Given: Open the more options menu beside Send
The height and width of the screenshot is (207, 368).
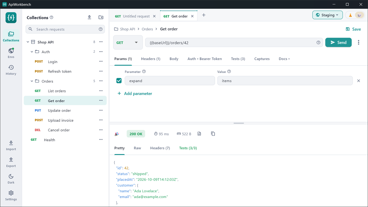Looking at the screenshot, I should pos(359,42).
